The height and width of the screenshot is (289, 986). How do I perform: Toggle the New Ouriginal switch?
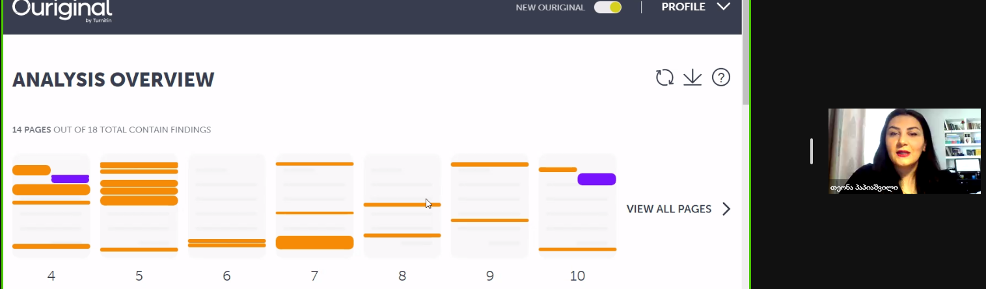[608, 7]
